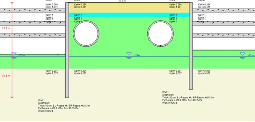Click the "10.5 m" red dimension label
The height and width of the screenshot is (122, 255).
point(6,76)
